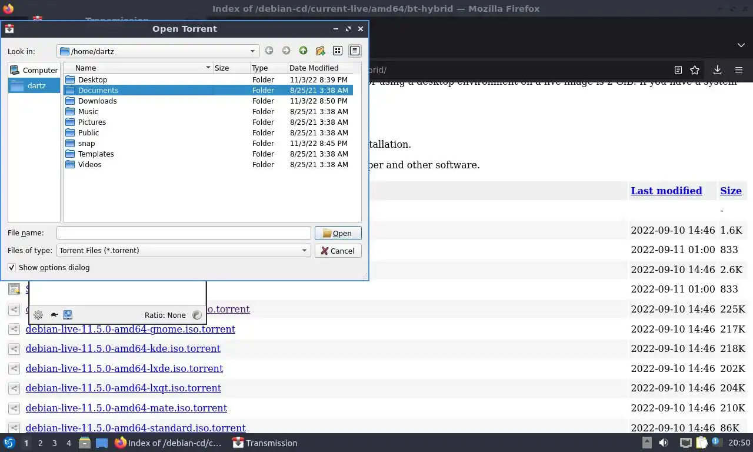The width and height of the screenshot is (753, 452).
Task: Click the file icon beside lxqt torrent link
Action: [14, 388]
